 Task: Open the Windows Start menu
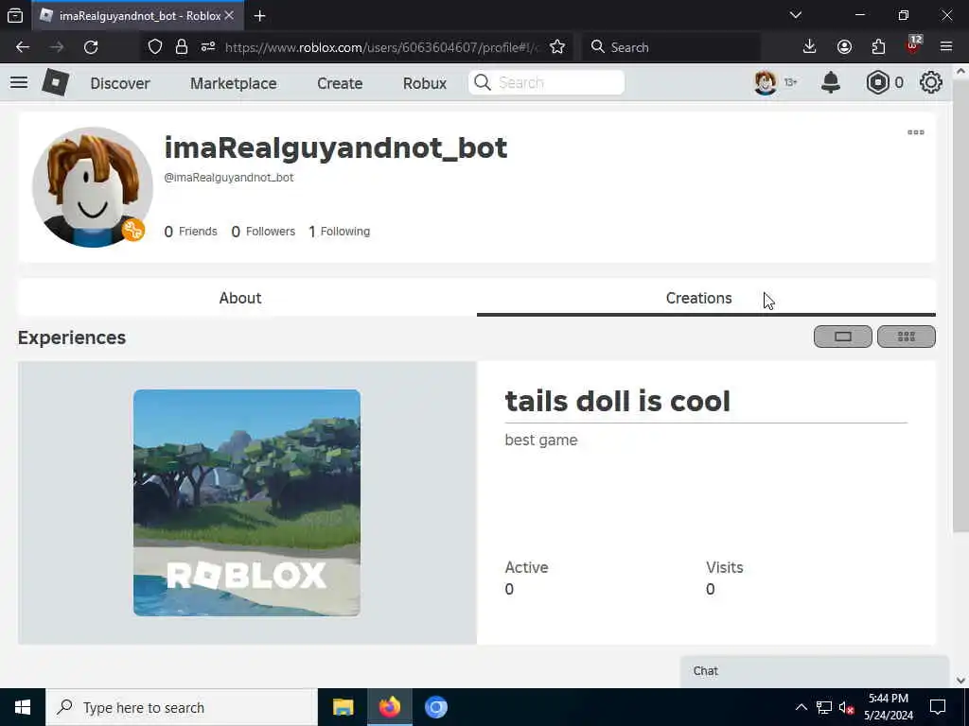pos(23,707)
